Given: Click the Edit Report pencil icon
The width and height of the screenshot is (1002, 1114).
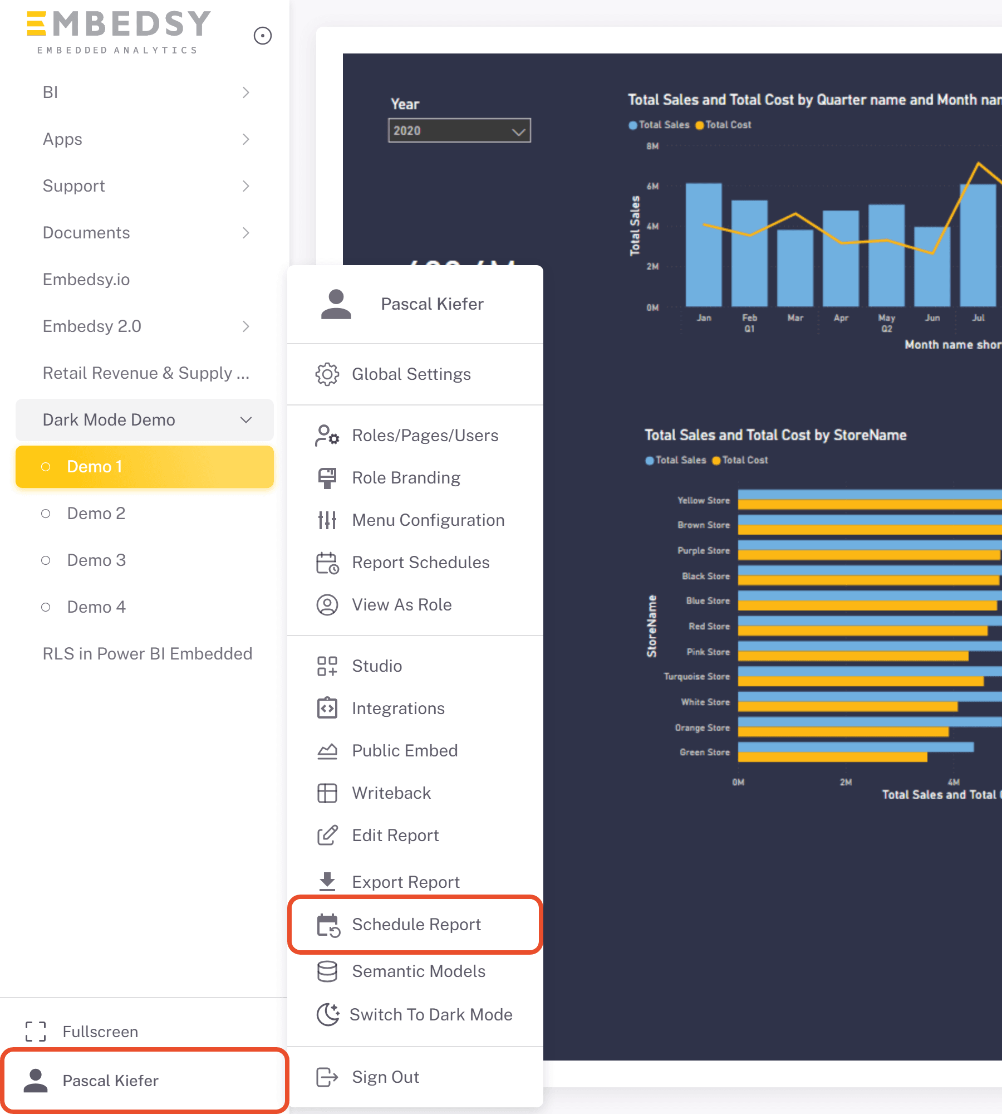Looking at the screenshot, I should [x=327, y=836].
